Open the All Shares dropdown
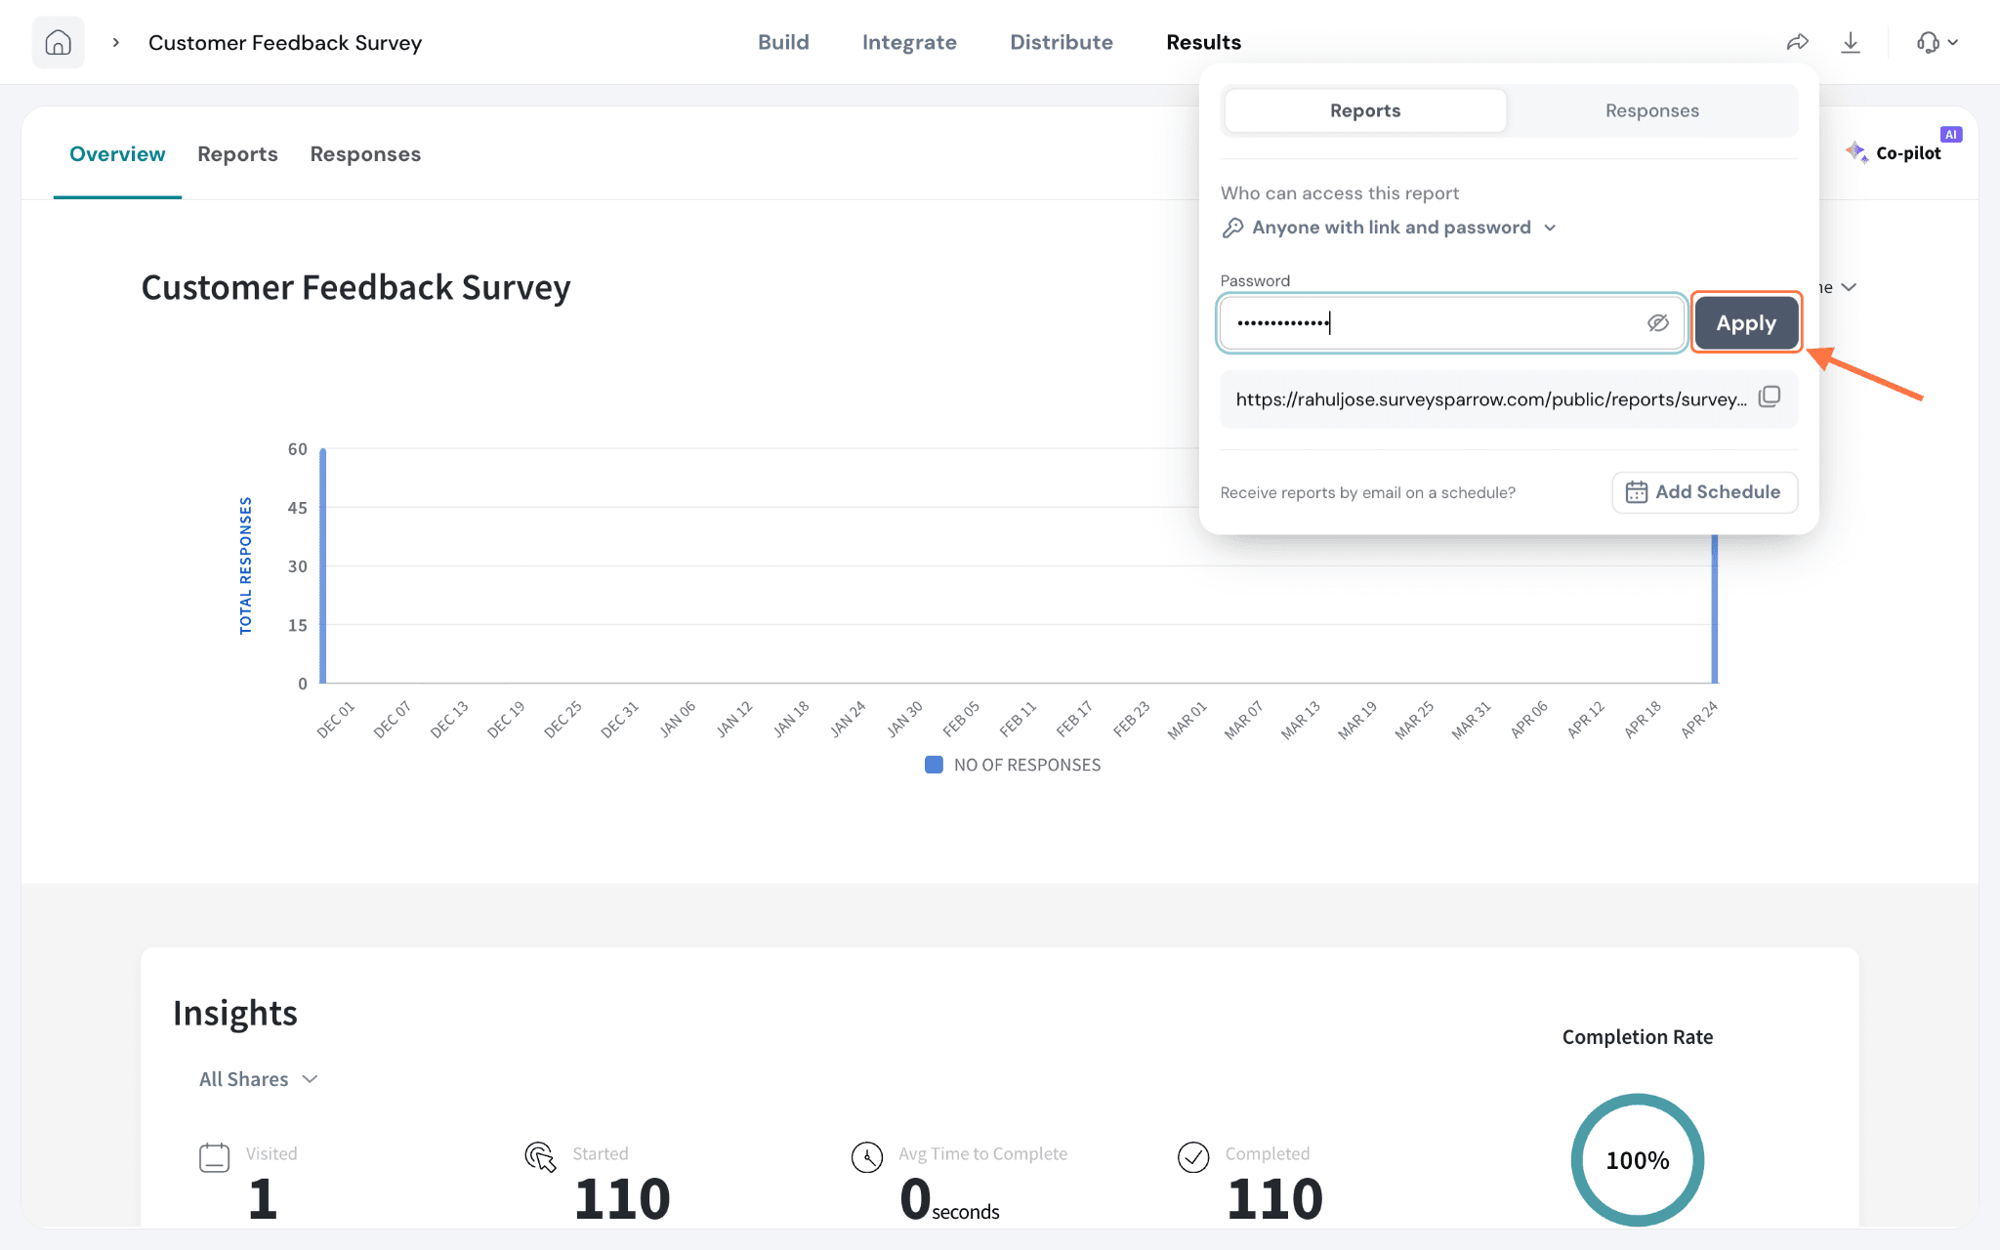Viewport: 2000px width, 1250px height. (x=259, y=1079)
